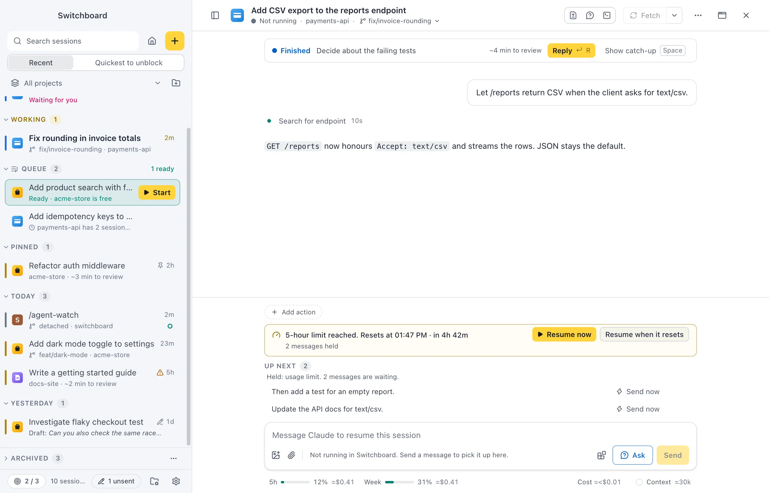Click the pin icon on Refactor auth middleware
The width and height of the screenshot is (769, 493).
tap(160, 265)
